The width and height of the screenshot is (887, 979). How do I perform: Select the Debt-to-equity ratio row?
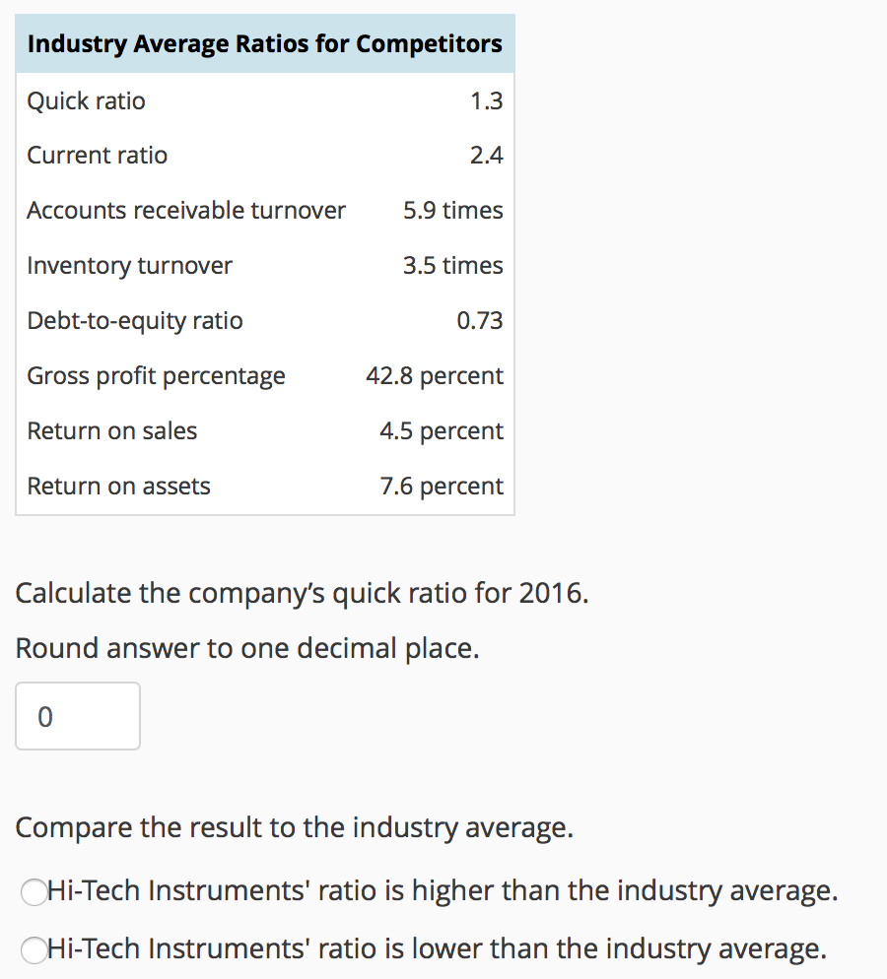[264, 320]
